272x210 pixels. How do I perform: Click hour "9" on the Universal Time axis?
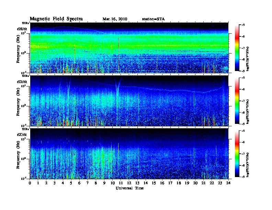tap(104, 183)
